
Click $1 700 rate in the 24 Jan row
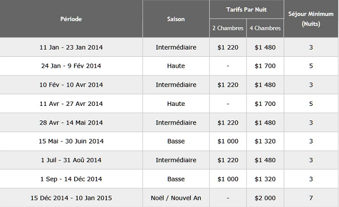265,66
